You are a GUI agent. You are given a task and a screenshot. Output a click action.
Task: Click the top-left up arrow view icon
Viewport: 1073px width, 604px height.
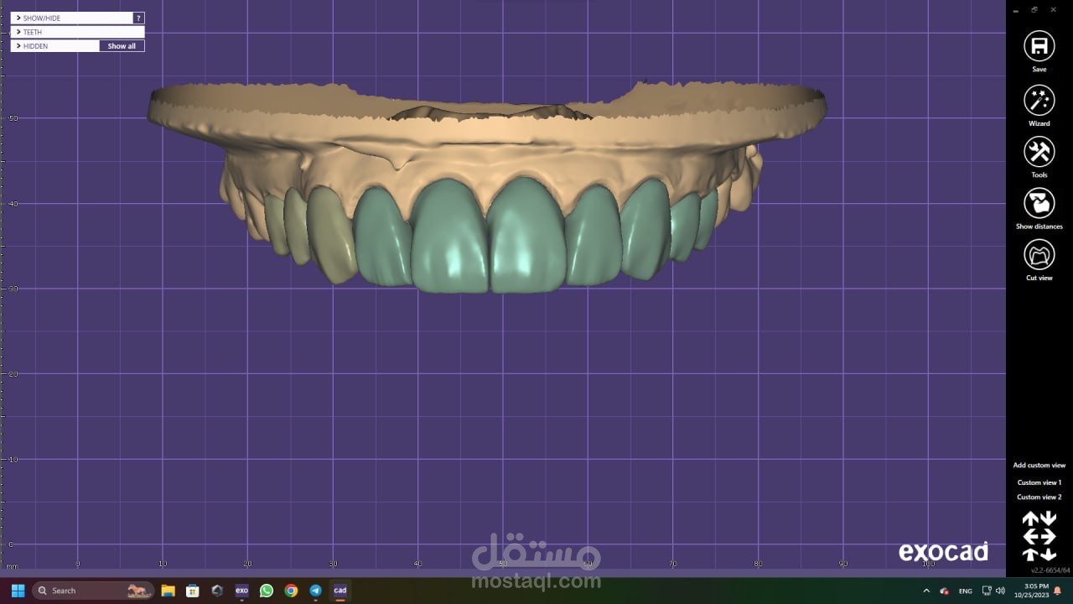pos(1030,519)
